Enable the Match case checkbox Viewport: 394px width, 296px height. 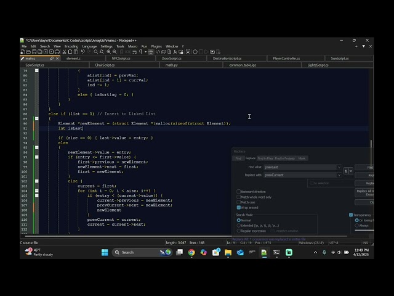coord(238,202)
